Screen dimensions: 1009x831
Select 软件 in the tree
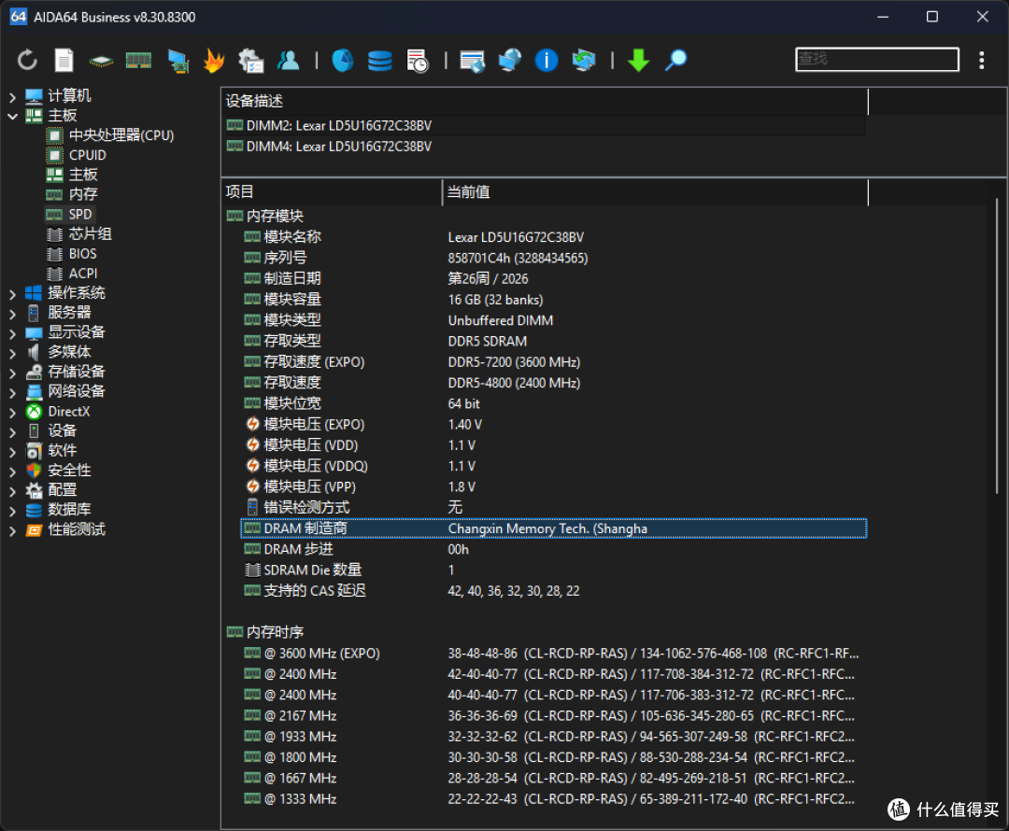click(63, 450)
